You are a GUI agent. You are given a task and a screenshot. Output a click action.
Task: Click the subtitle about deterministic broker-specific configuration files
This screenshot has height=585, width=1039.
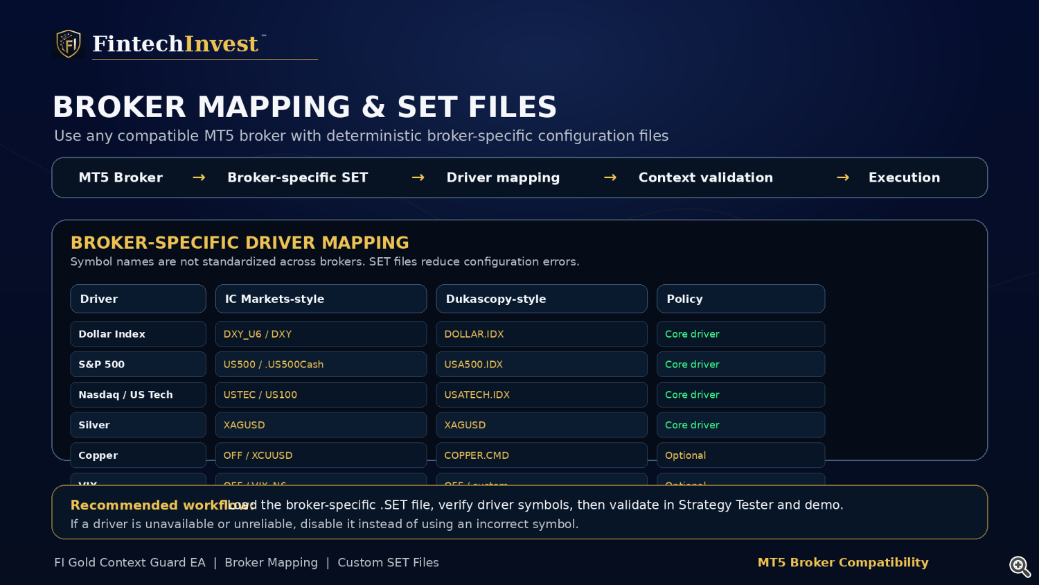(362, 136)
